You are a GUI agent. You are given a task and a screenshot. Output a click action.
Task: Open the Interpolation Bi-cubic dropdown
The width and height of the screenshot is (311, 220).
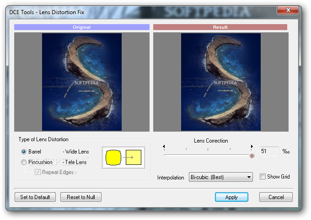tap(221, 177)
